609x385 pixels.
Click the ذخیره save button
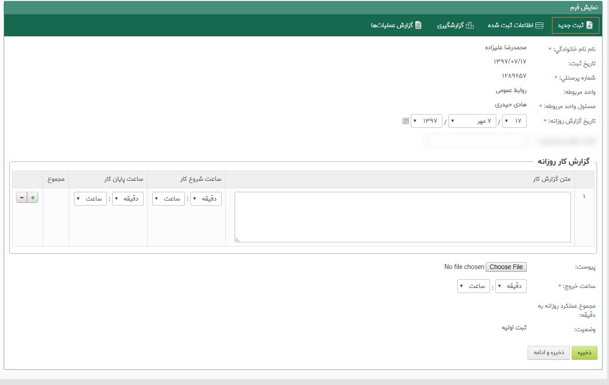584,353
